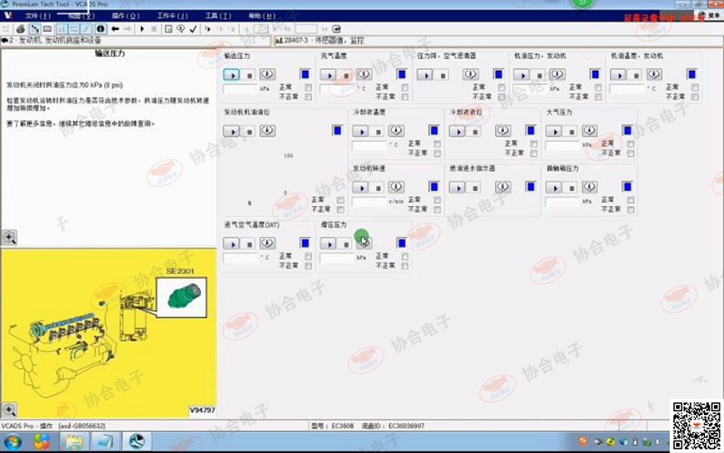The width and height of the screenshot is (724, 453).
Task: Open info for 充气温度 sensor
Action: [364, 74]
